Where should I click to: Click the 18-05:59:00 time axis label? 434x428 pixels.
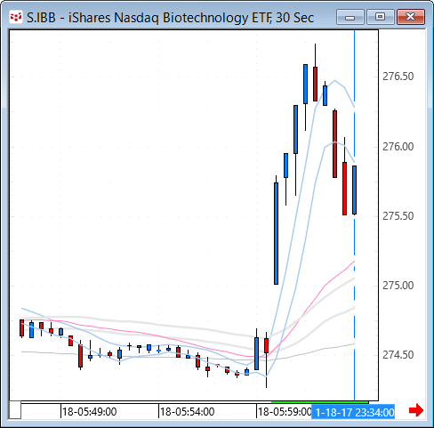coord(285,412)
